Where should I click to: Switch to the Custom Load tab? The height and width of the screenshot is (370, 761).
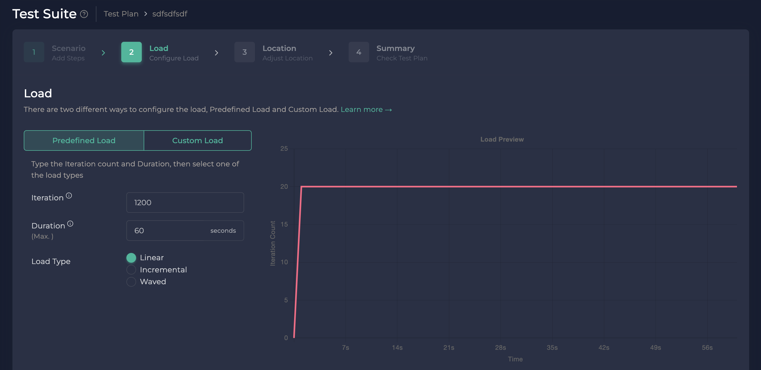197,141
